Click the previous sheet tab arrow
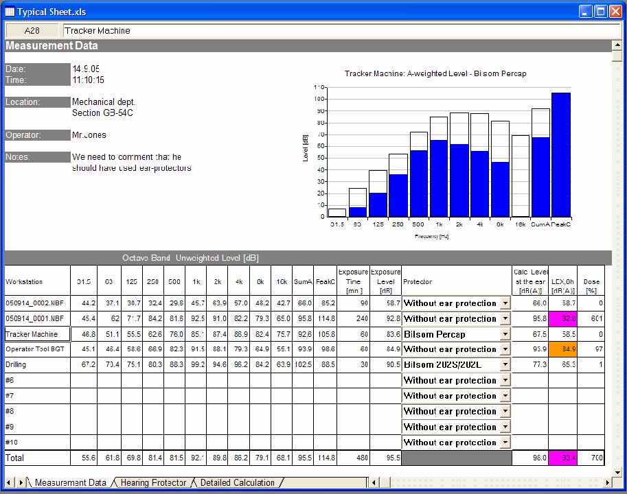 click(9, 482)
